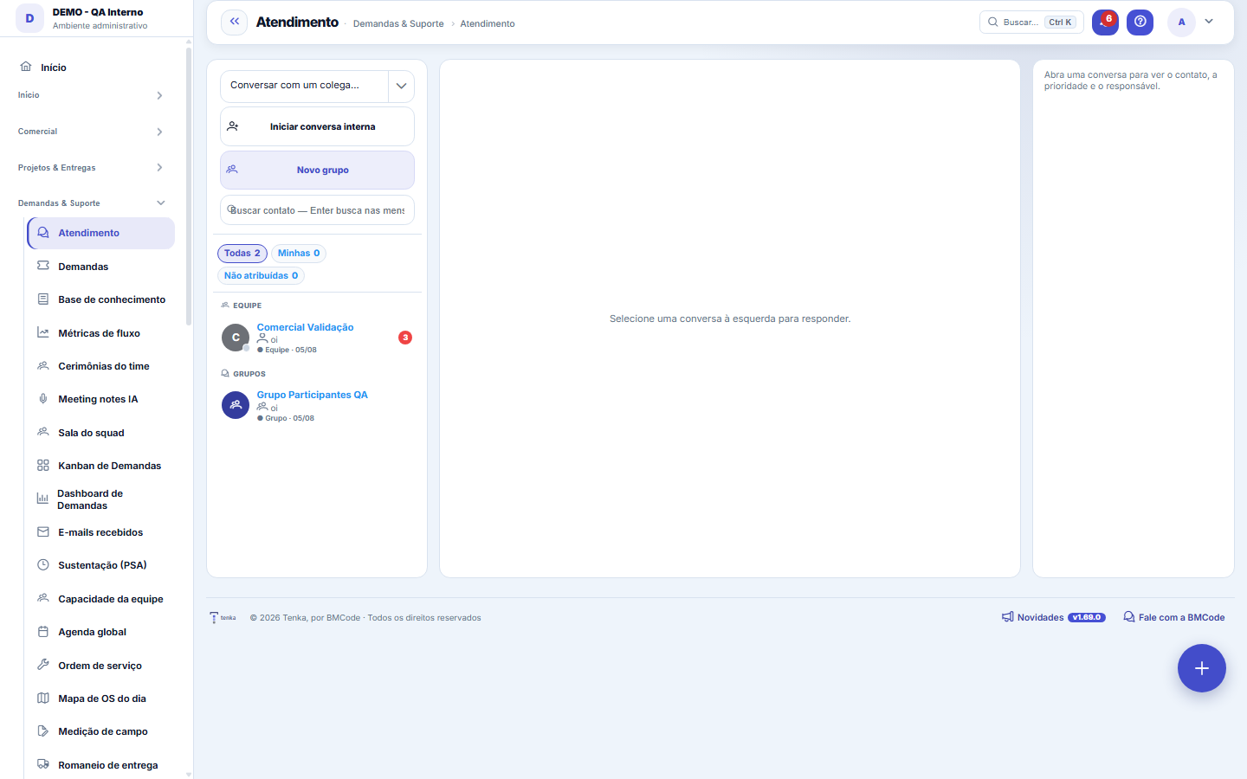Collapse sidebar with double-chevron button
Viewport: 1247px width, 779px height.
pyautogui.click(x=234, y=22)
